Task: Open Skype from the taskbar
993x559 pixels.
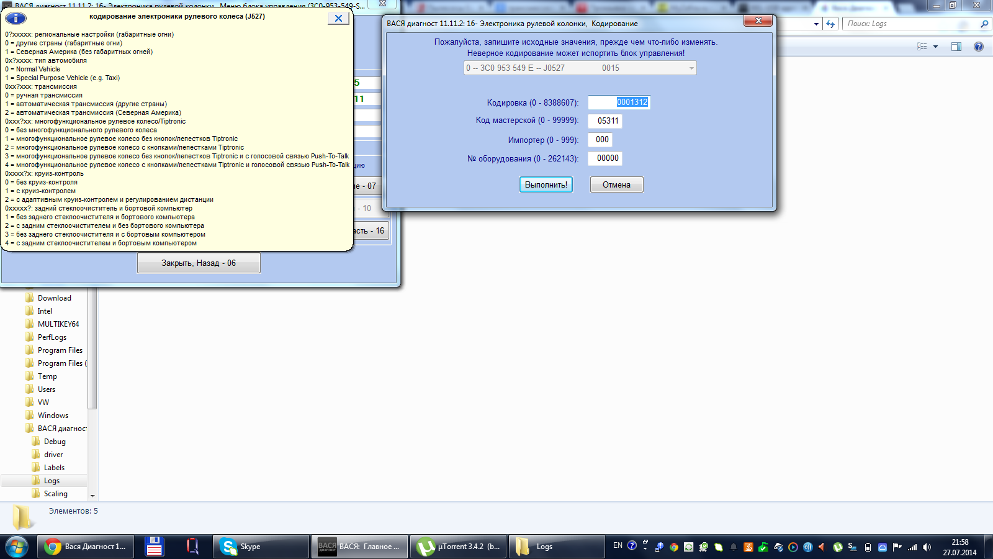Action: [x=261, y=547]
